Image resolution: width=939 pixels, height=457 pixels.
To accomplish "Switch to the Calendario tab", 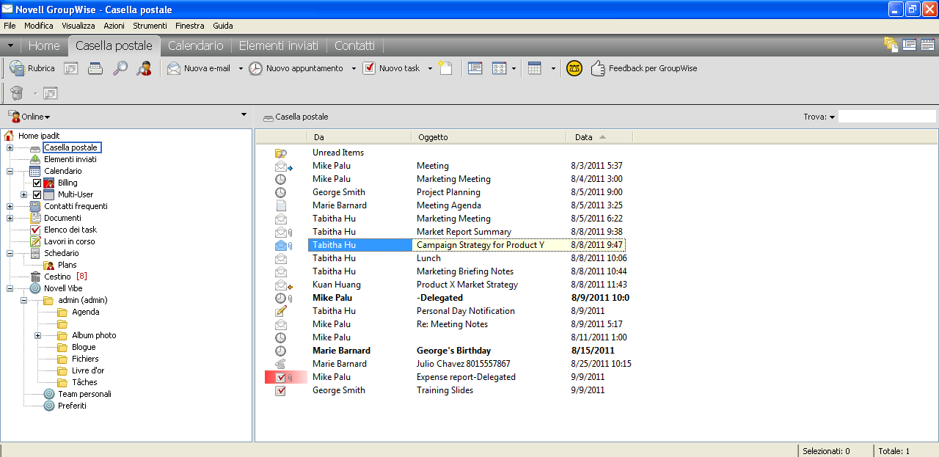I will click(x=195, y=45).
